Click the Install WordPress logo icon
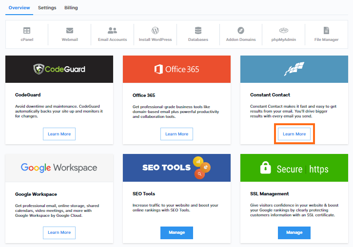Image resolution: width=353 pixels, height=247 pixels. 155,30
